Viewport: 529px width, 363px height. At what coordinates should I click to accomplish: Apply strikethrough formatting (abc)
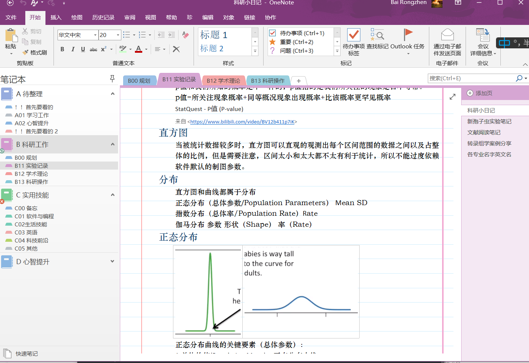[x=93, y=49]
